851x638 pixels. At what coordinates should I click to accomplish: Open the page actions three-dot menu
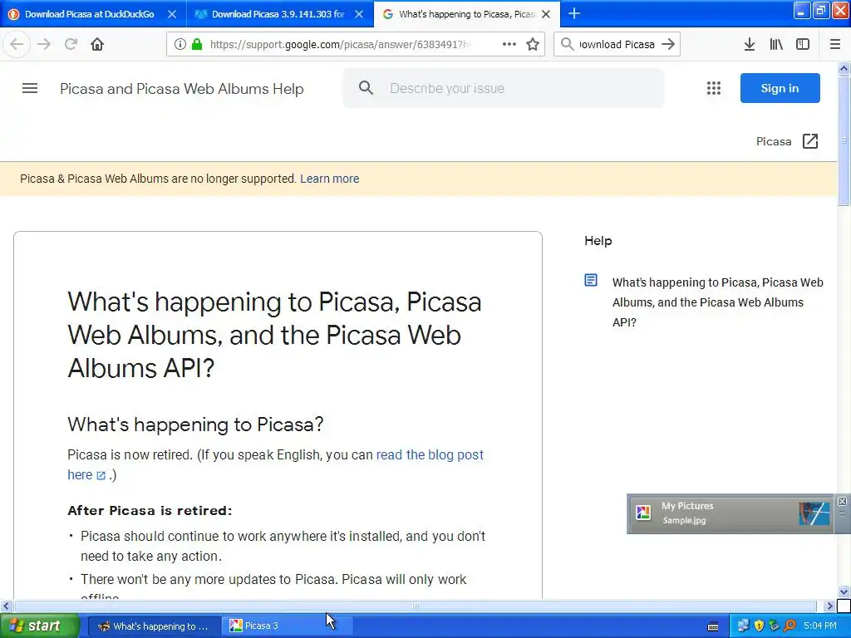(509, 45)
